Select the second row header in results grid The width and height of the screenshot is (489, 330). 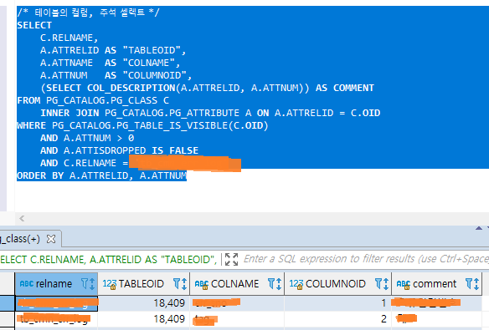tap(8, 319)
